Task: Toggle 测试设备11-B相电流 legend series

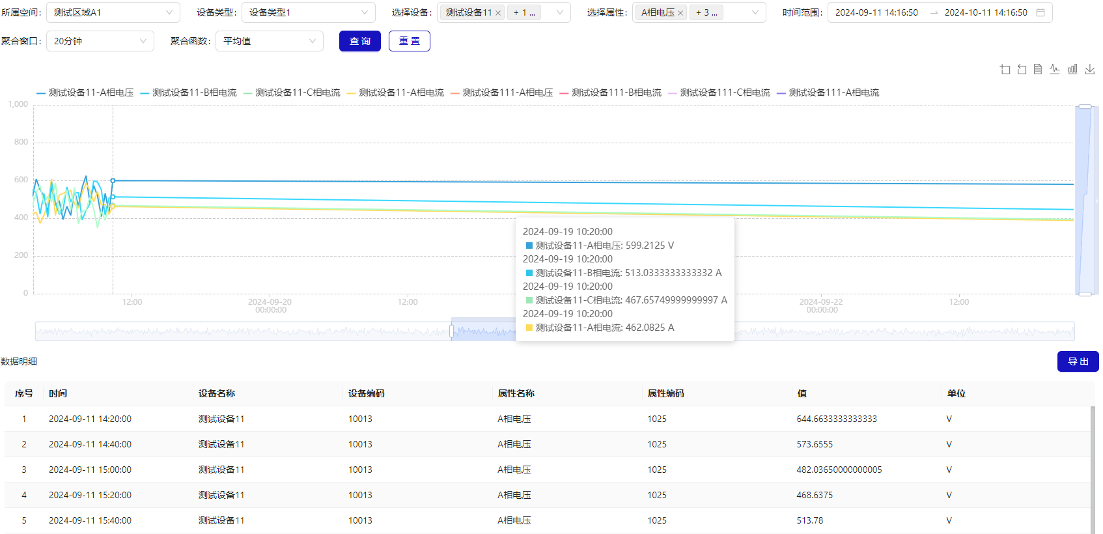Action: click(189, 93)
